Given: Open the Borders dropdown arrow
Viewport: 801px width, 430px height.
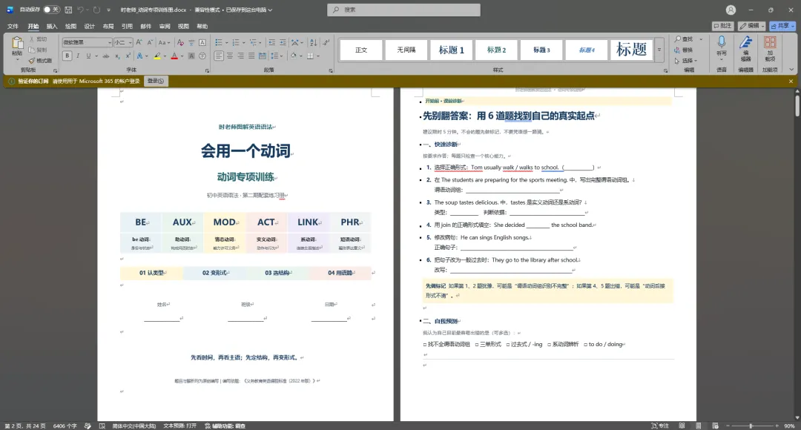Looking at the screenshot, I should click(x=317, y=56).
